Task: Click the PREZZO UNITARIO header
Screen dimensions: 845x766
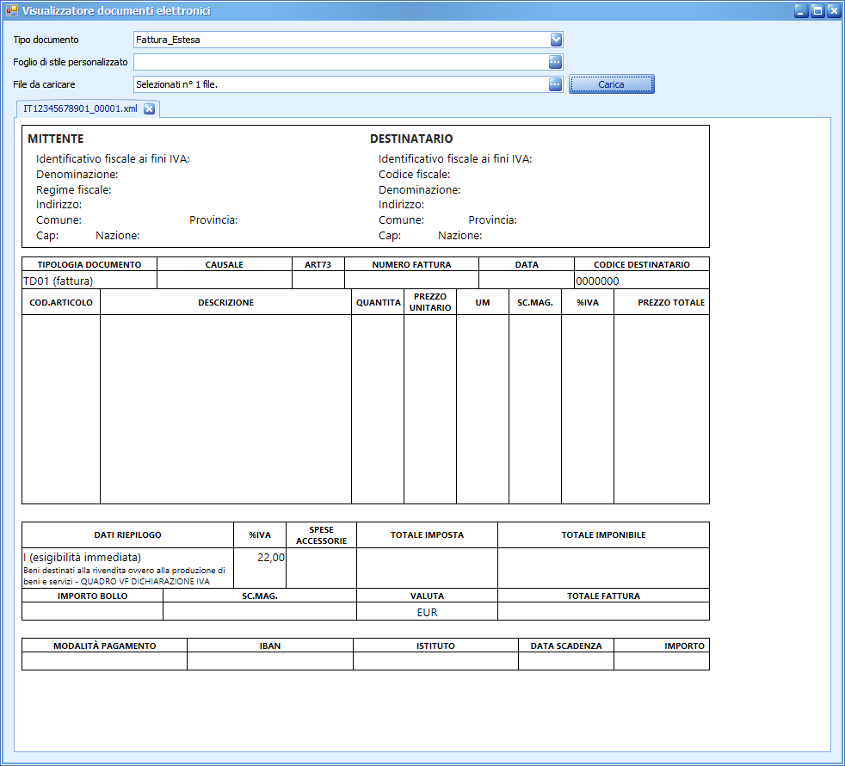Action: (x=430, y=302)
